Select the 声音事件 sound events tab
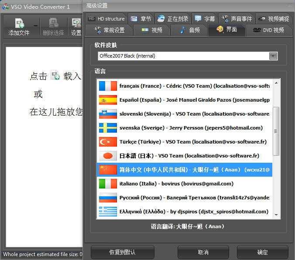Screen dimensions: 295x260 tap(237, 19)
